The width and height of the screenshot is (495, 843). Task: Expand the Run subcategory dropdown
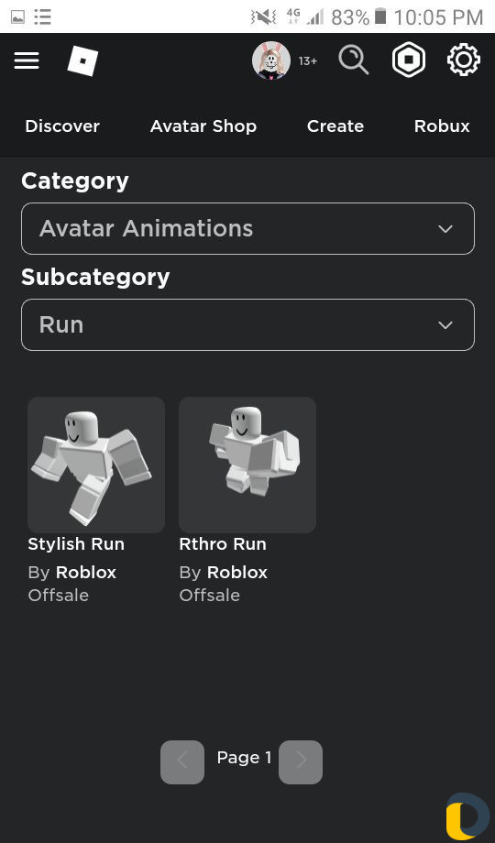[248, 324]
